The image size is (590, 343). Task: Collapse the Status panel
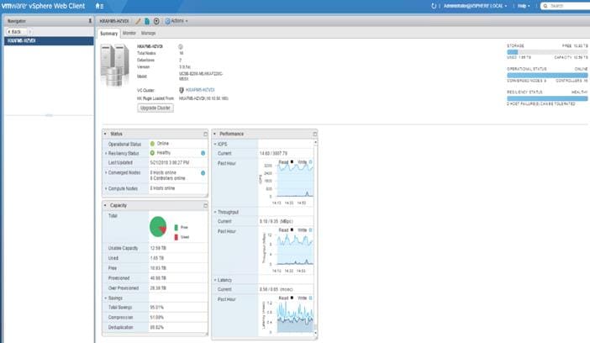105,134
